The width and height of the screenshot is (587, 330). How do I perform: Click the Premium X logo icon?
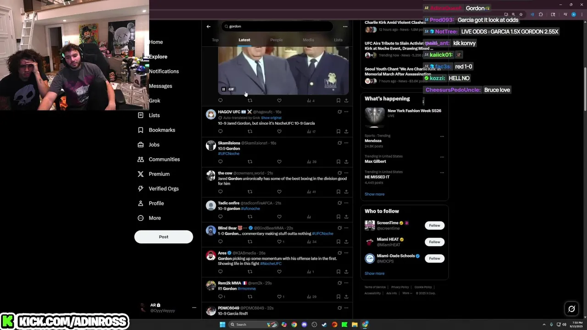pos(141,174)
